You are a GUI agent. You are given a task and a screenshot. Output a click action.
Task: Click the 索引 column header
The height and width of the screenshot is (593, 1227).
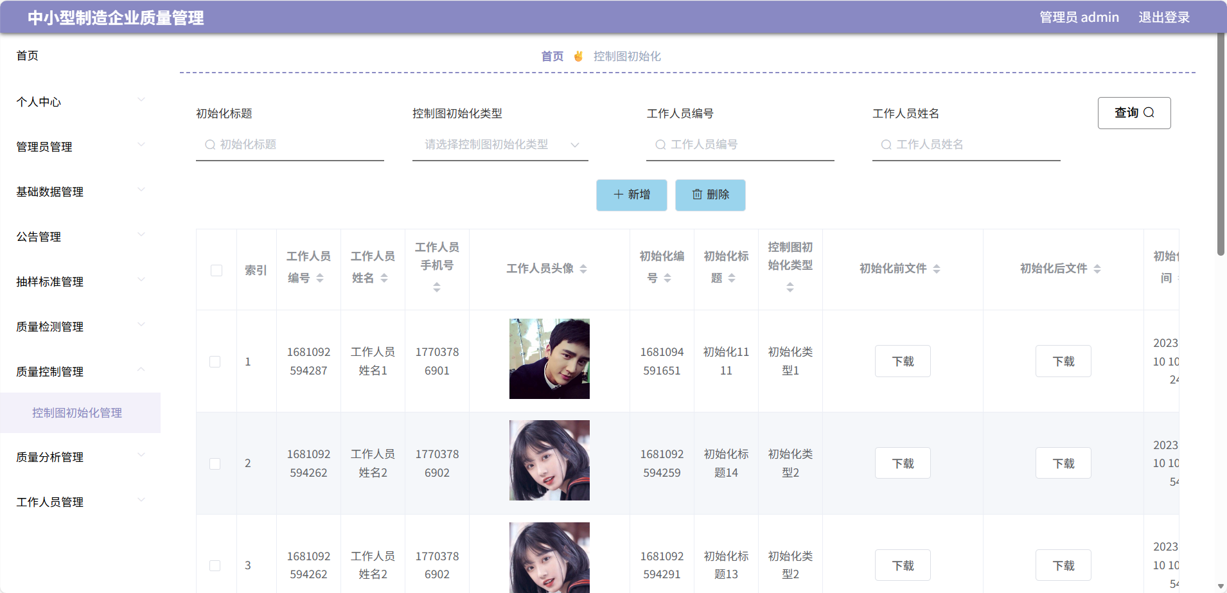click(x=256, y=270)
